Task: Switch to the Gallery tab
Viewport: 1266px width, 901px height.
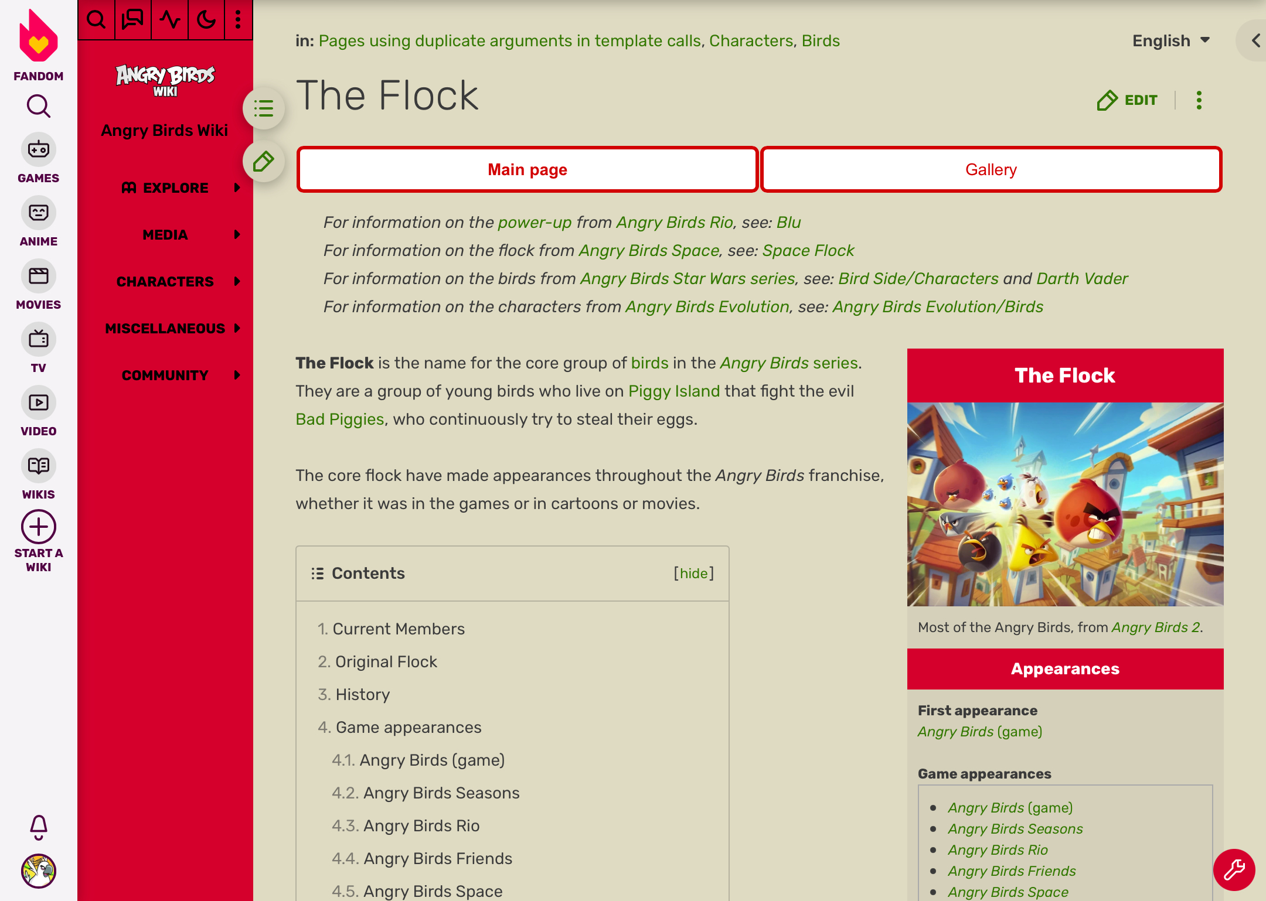Action: coord(991,170)
